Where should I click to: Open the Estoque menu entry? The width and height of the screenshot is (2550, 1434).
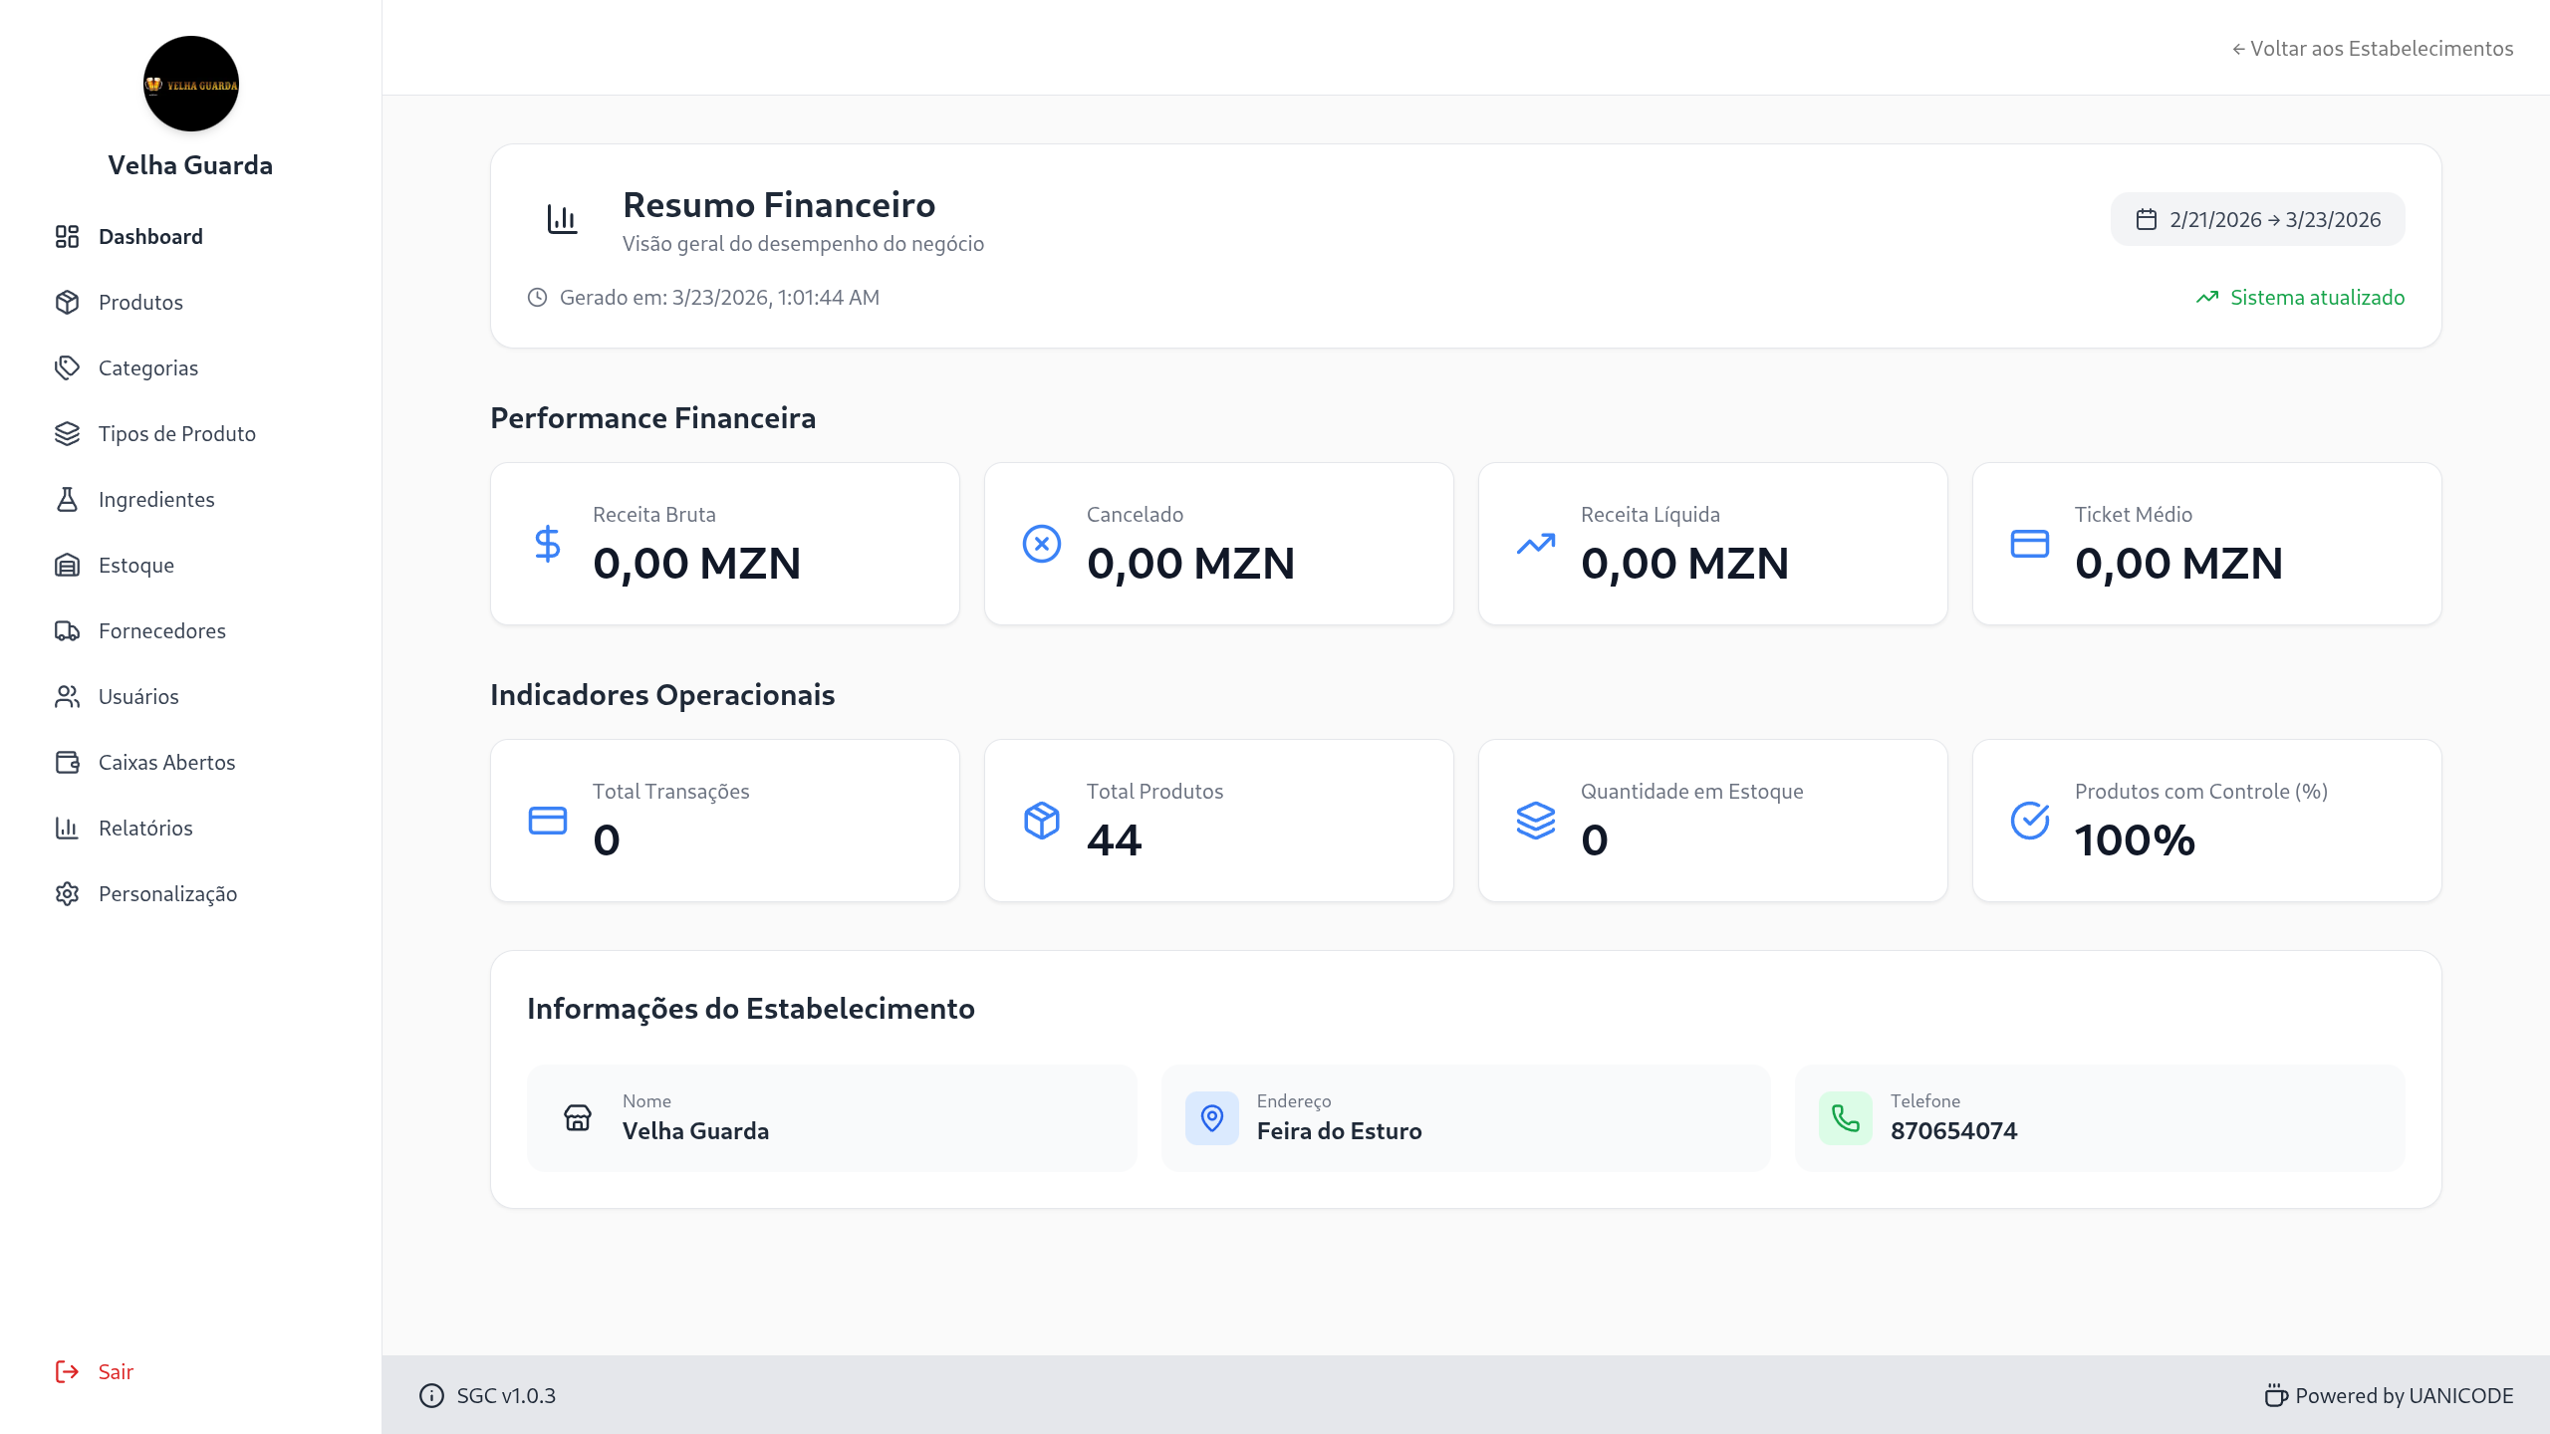click(x=136, y=565)
